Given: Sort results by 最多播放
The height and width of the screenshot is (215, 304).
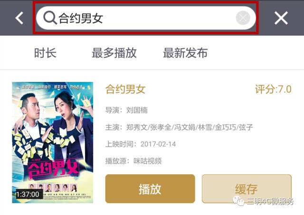Looking at the screenshot, I should 114,53.
